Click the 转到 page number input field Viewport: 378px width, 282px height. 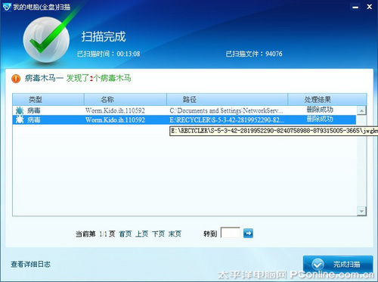click(x=231, y=233)
